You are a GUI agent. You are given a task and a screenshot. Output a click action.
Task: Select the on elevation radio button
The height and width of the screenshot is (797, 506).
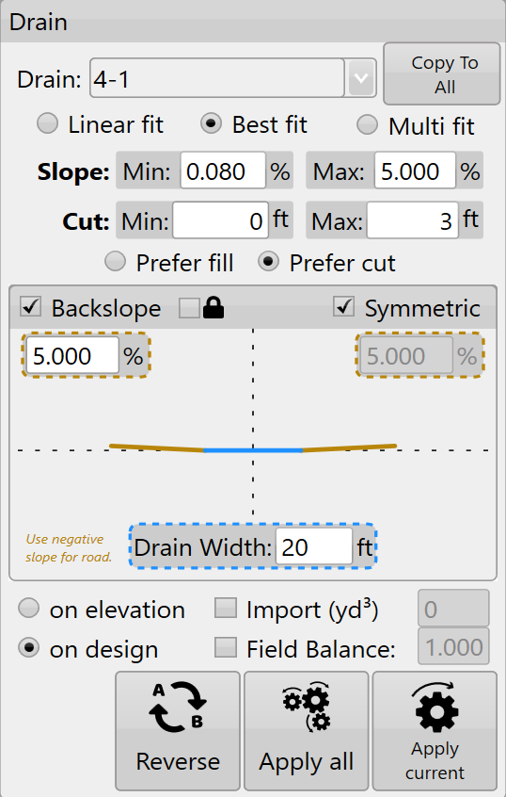28,608
